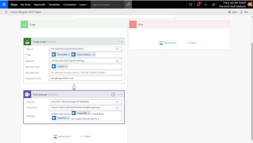Viewport: 253px width, 143px height.
Task: Click the Due Date Time input field
Action: tap(86, 73)
